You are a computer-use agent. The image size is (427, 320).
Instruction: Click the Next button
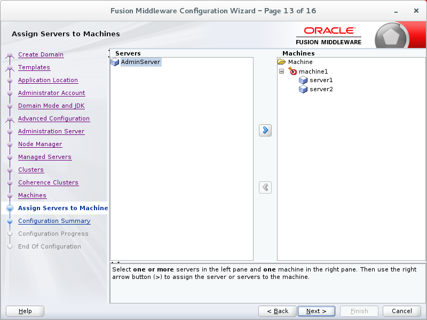pyautogui.click(x=317, y=311)
